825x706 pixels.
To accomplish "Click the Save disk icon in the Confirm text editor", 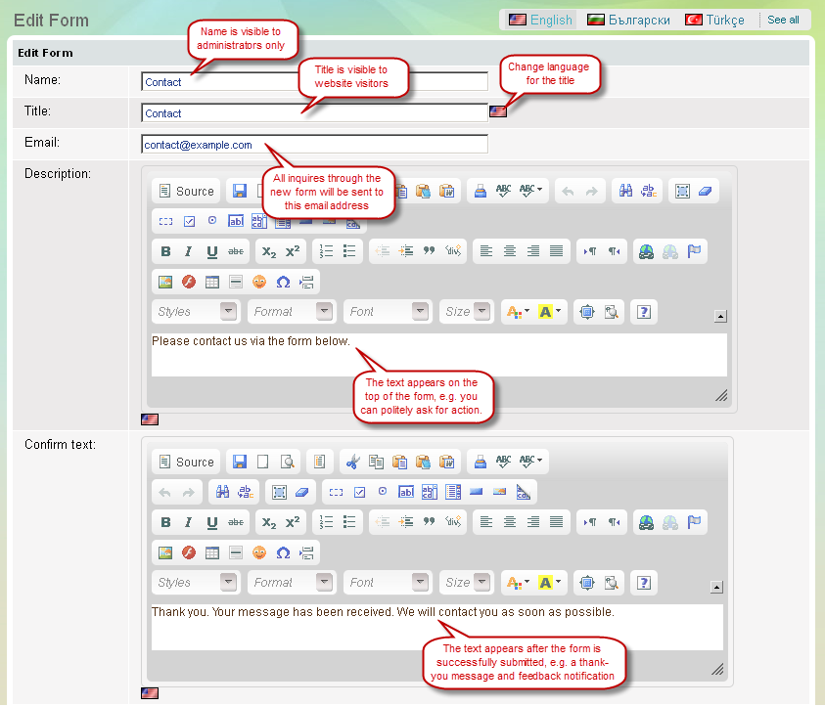I will point(240,462).
